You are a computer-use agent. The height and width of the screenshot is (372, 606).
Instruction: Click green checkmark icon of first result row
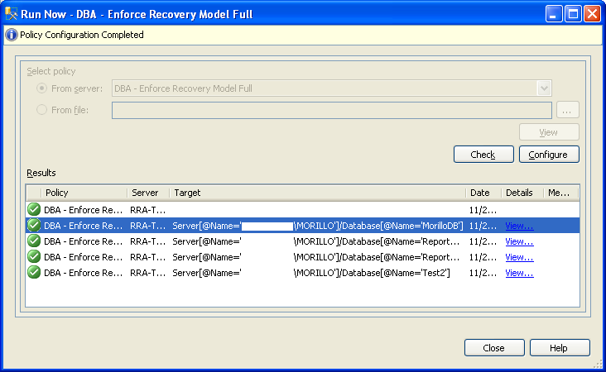[34, 209]
